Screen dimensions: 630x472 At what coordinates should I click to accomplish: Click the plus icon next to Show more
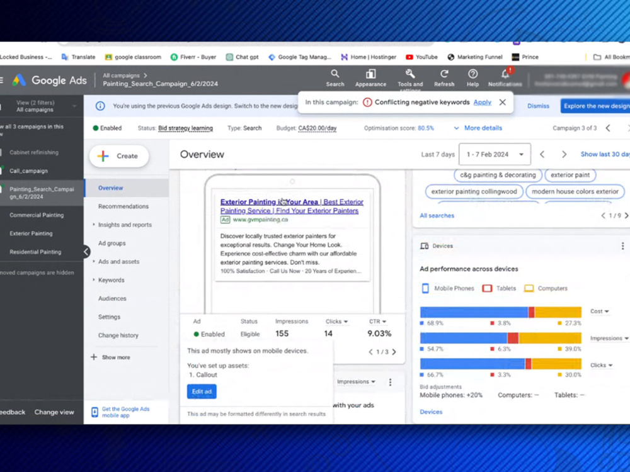tap(94, 357)
